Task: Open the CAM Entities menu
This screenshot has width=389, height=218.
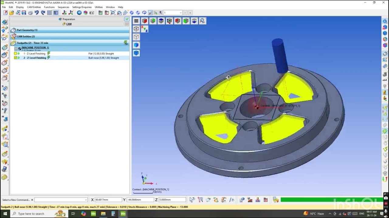Action: (x=34, y=7)
